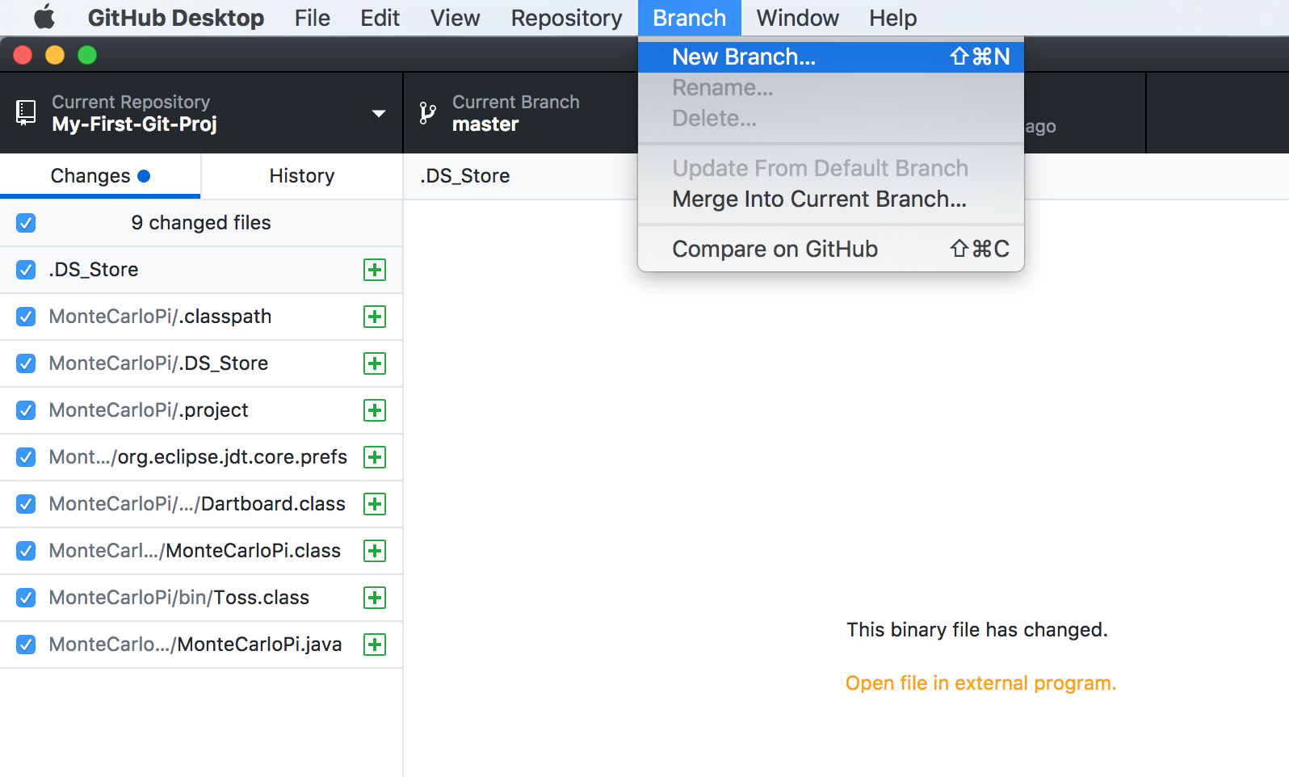Select the MonteCarl.../MonteCarloPi.class row
This screenshot has width=1289, height=777.
tap(201, 551)
